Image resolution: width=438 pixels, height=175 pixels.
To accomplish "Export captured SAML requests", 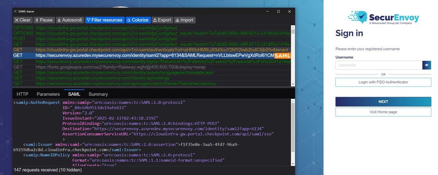I will pos(162,20).
